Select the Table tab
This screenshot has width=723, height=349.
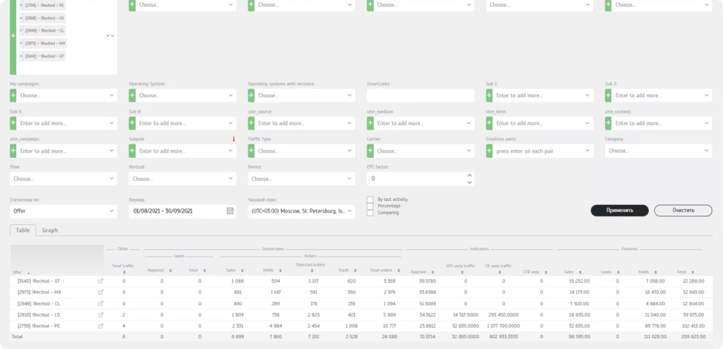coord(23,230)
